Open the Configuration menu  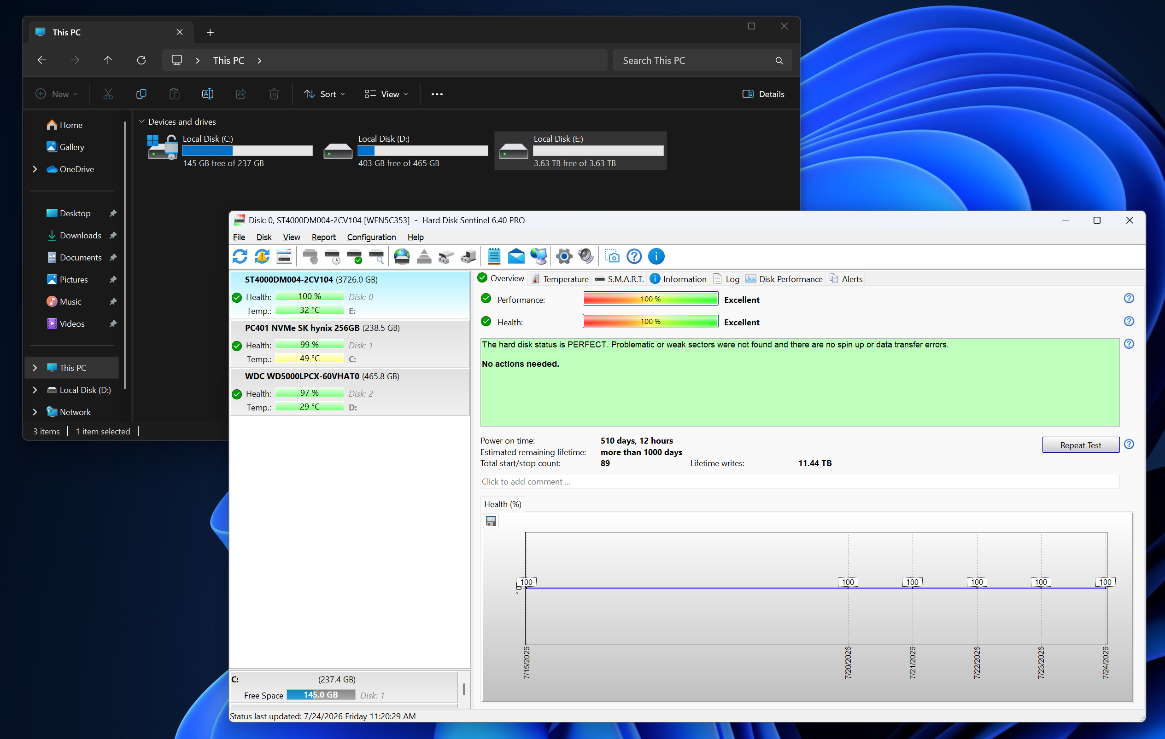(x=371, y=237)
